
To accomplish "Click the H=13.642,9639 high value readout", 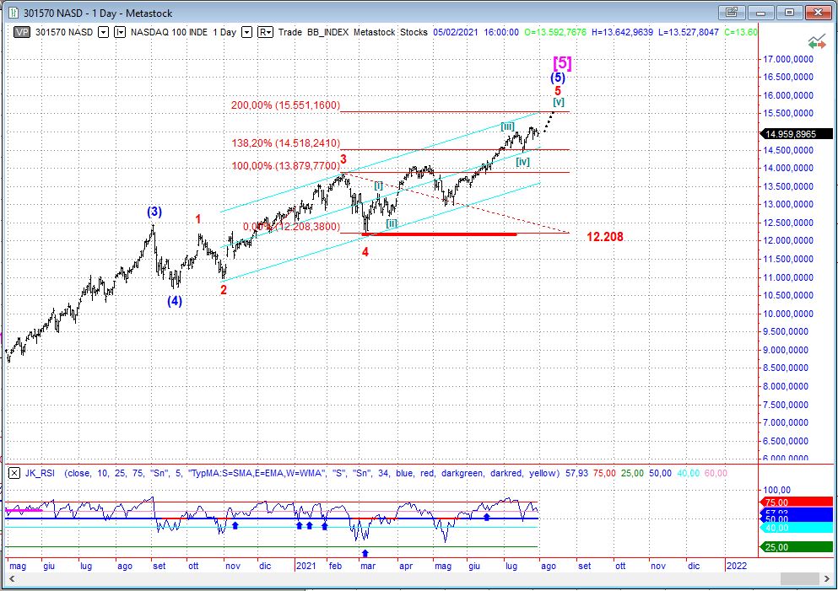I will click(x=622, y=32).
